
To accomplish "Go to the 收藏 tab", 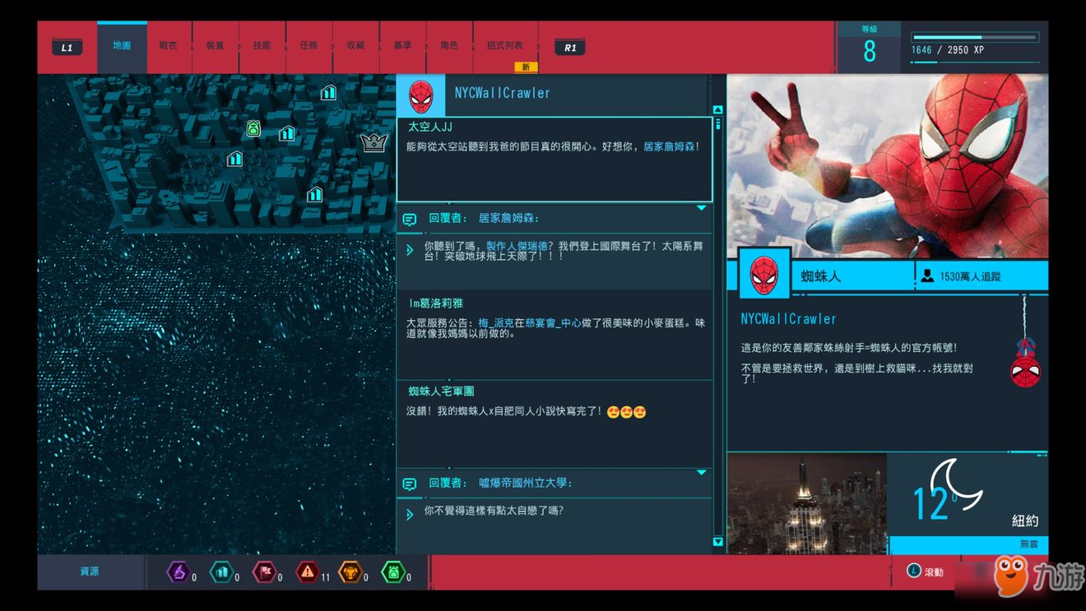I will (356, 46).
